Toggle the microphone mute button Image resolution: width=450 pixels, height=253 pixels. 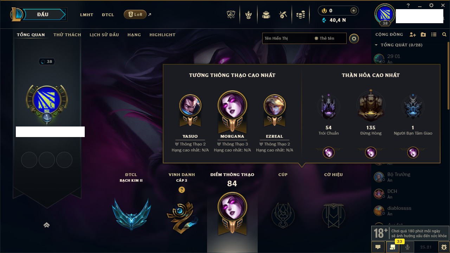click(x=407, y=247)
